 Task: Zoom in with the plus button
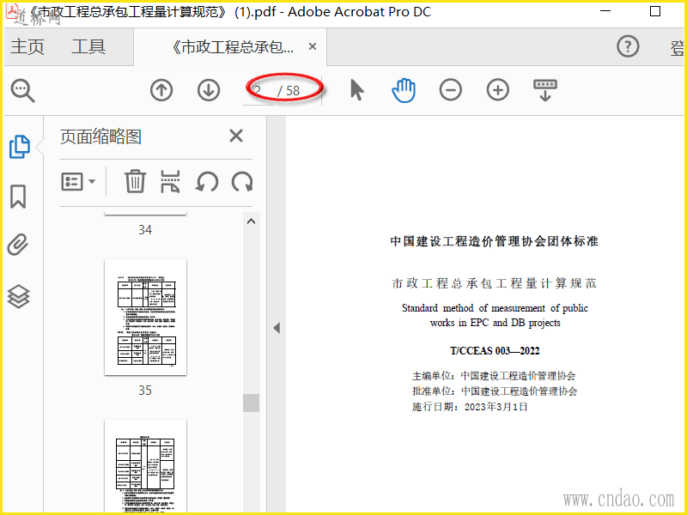498,90
